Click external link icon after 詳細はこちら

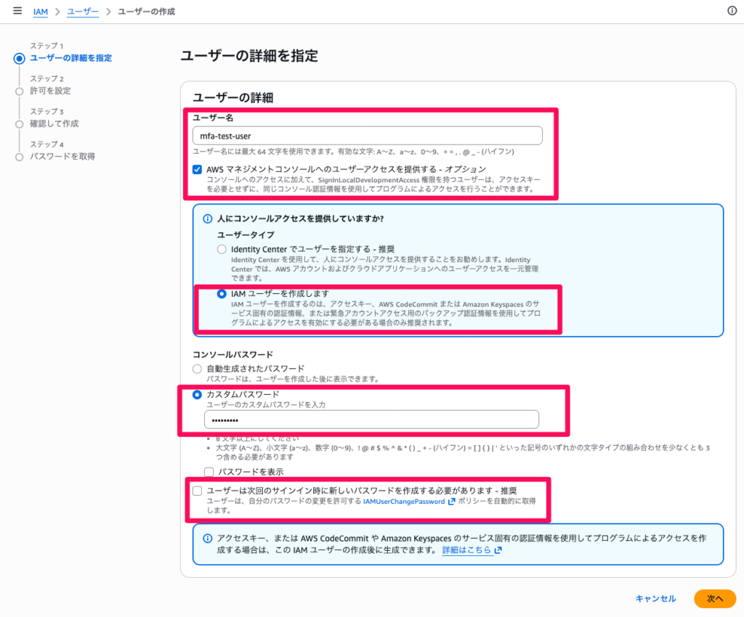[x=498, y=550]
